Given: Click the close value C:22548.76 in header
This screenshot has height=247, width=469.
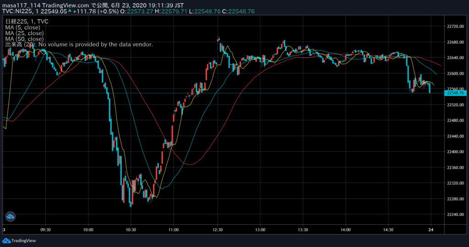Looking at the screenshot, I should tap(238, 11).
